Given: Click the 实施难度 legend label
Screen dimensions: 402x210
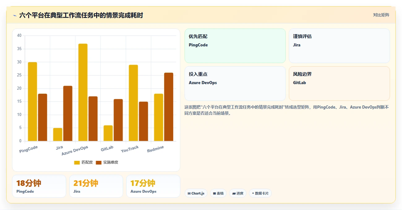Looking at the screenshot, I should (x=111, y=162).
